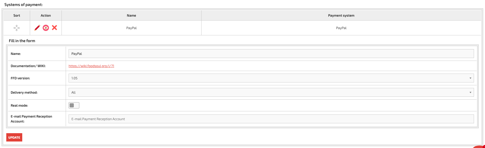Enable the Real mode switch
The width and height of the screenshot is (485, 148).
[x=74, y=105]
